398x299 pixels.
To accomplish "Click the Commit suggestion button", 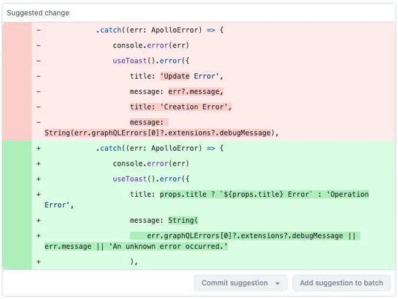I will (x=234, y=283).
